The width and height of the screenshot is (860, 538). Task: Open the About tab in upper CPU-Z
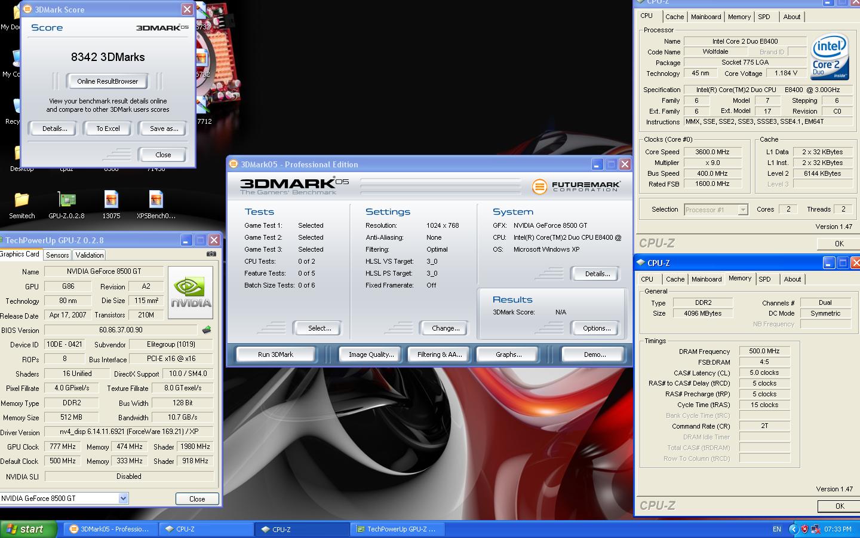coord(792,17)
